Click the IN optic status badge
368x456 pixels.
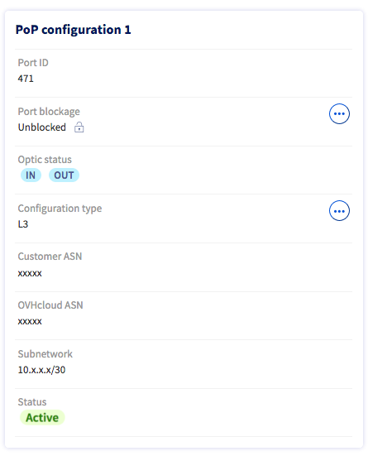pos(31,175)
